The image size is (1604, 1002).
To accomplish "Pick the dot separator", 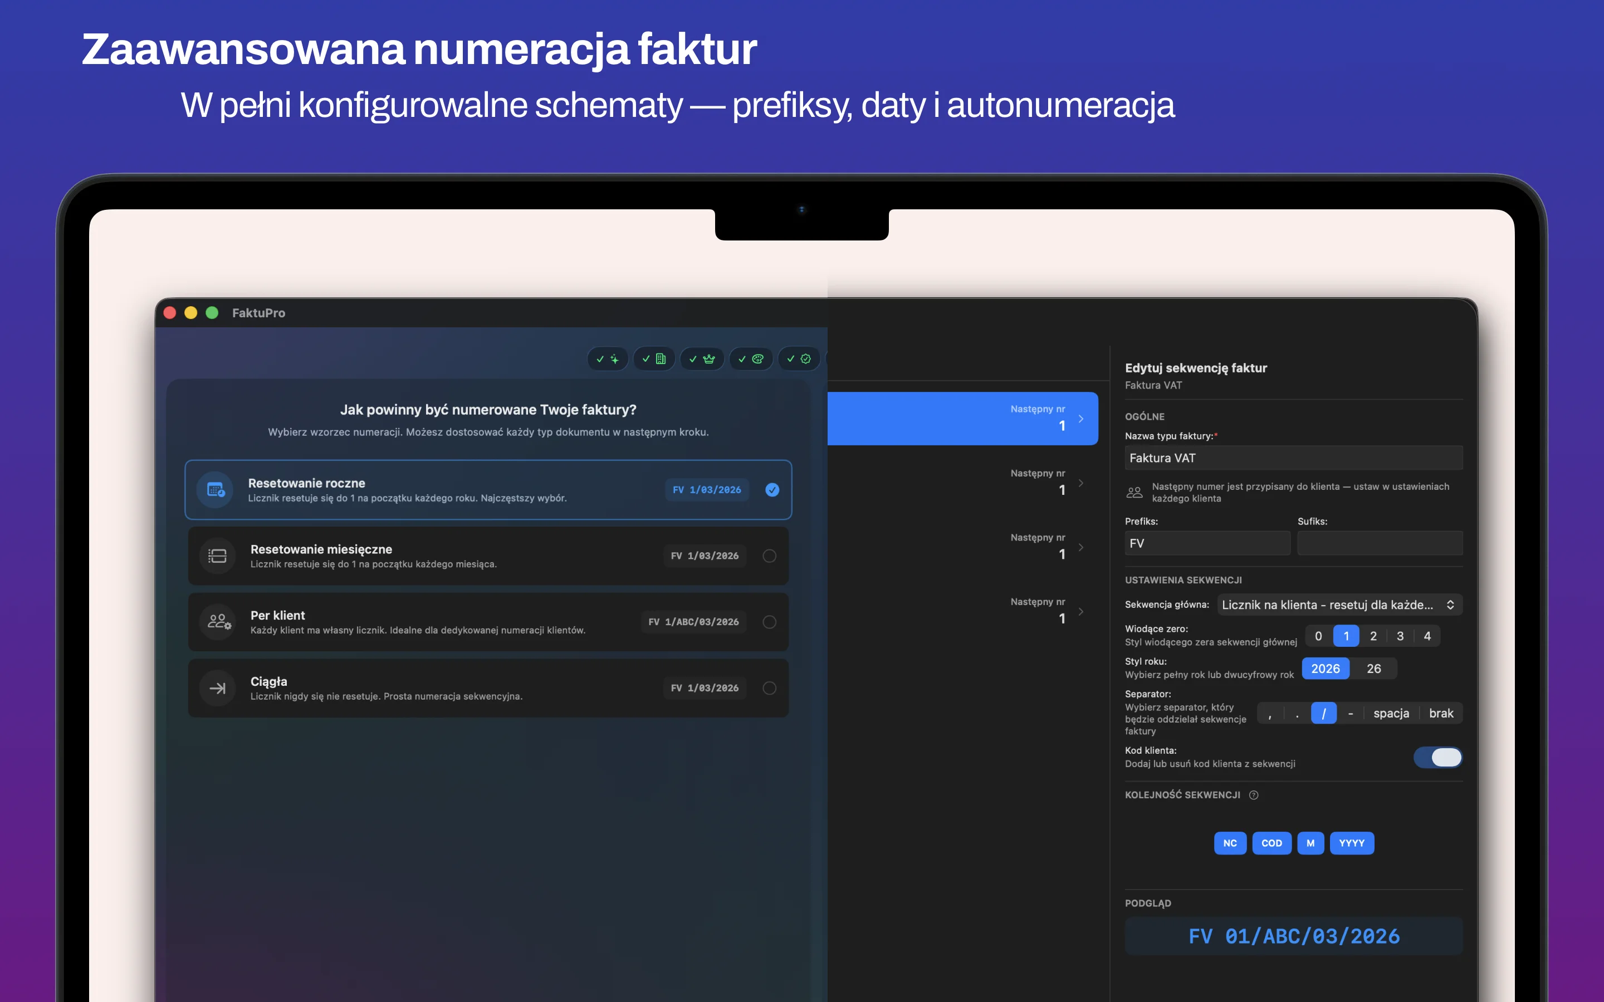I will (x=1297, y=713).
